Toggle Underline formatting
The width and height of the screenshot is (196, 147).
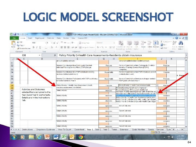[40, 47]
